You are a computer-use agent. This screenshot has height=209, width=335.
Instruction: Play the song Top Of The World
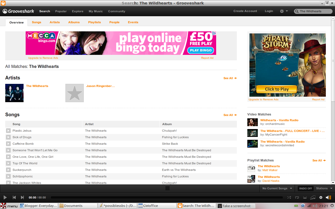[8, 163]
